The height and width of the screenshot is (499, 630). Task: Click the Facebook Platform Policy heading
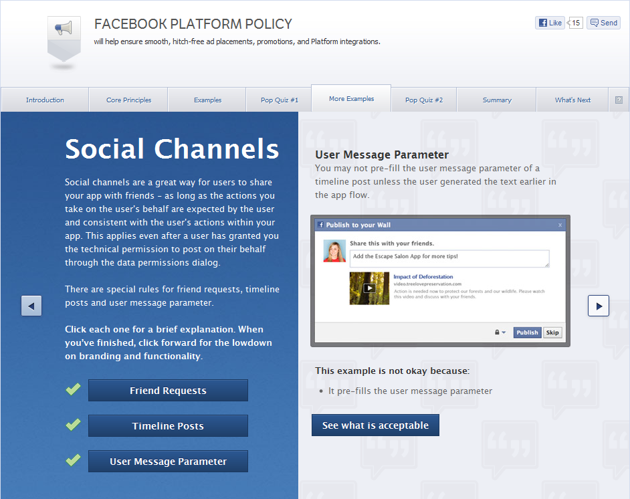point(193,24)
